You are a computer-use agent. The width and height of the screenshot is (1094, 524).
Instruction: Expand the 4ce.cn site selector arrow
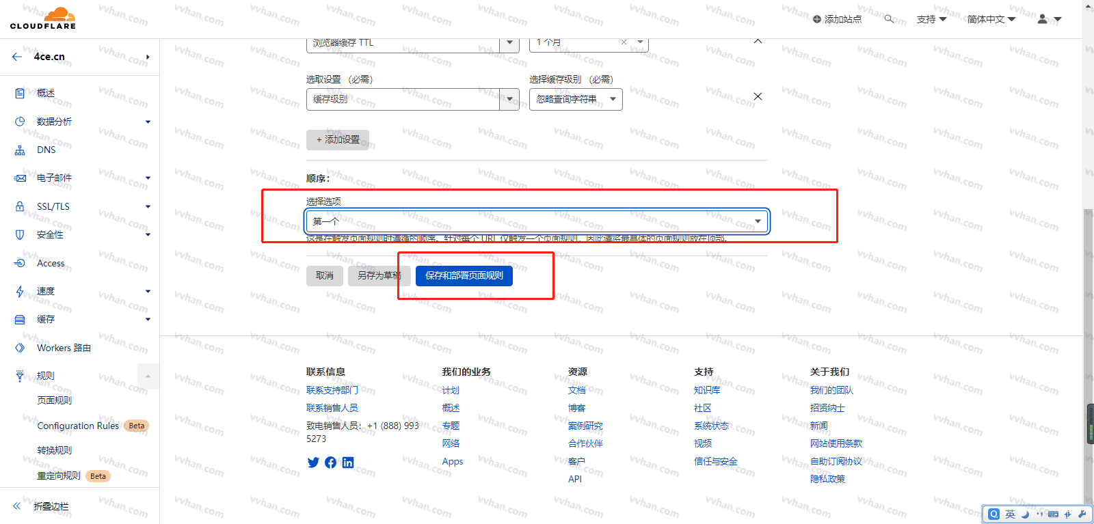(x=148, y=57)
